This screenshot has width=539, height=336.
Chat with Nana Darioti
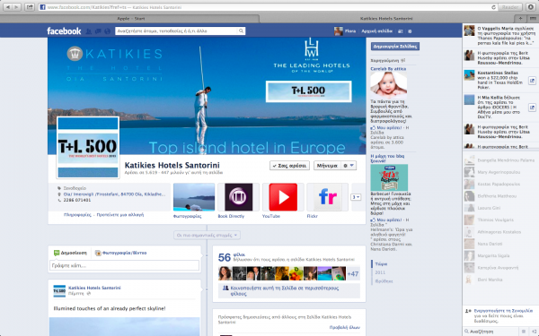click(499, 244)
